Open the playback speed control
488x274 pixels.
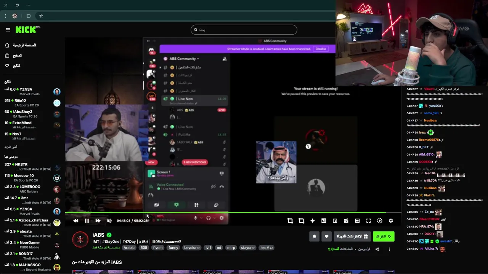(380, 221)
